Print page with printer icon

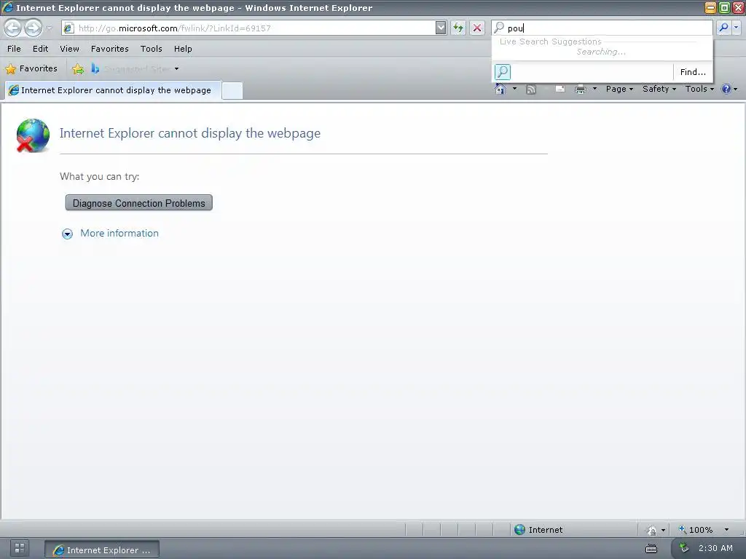pyautogui.click(x=581, y=89)
